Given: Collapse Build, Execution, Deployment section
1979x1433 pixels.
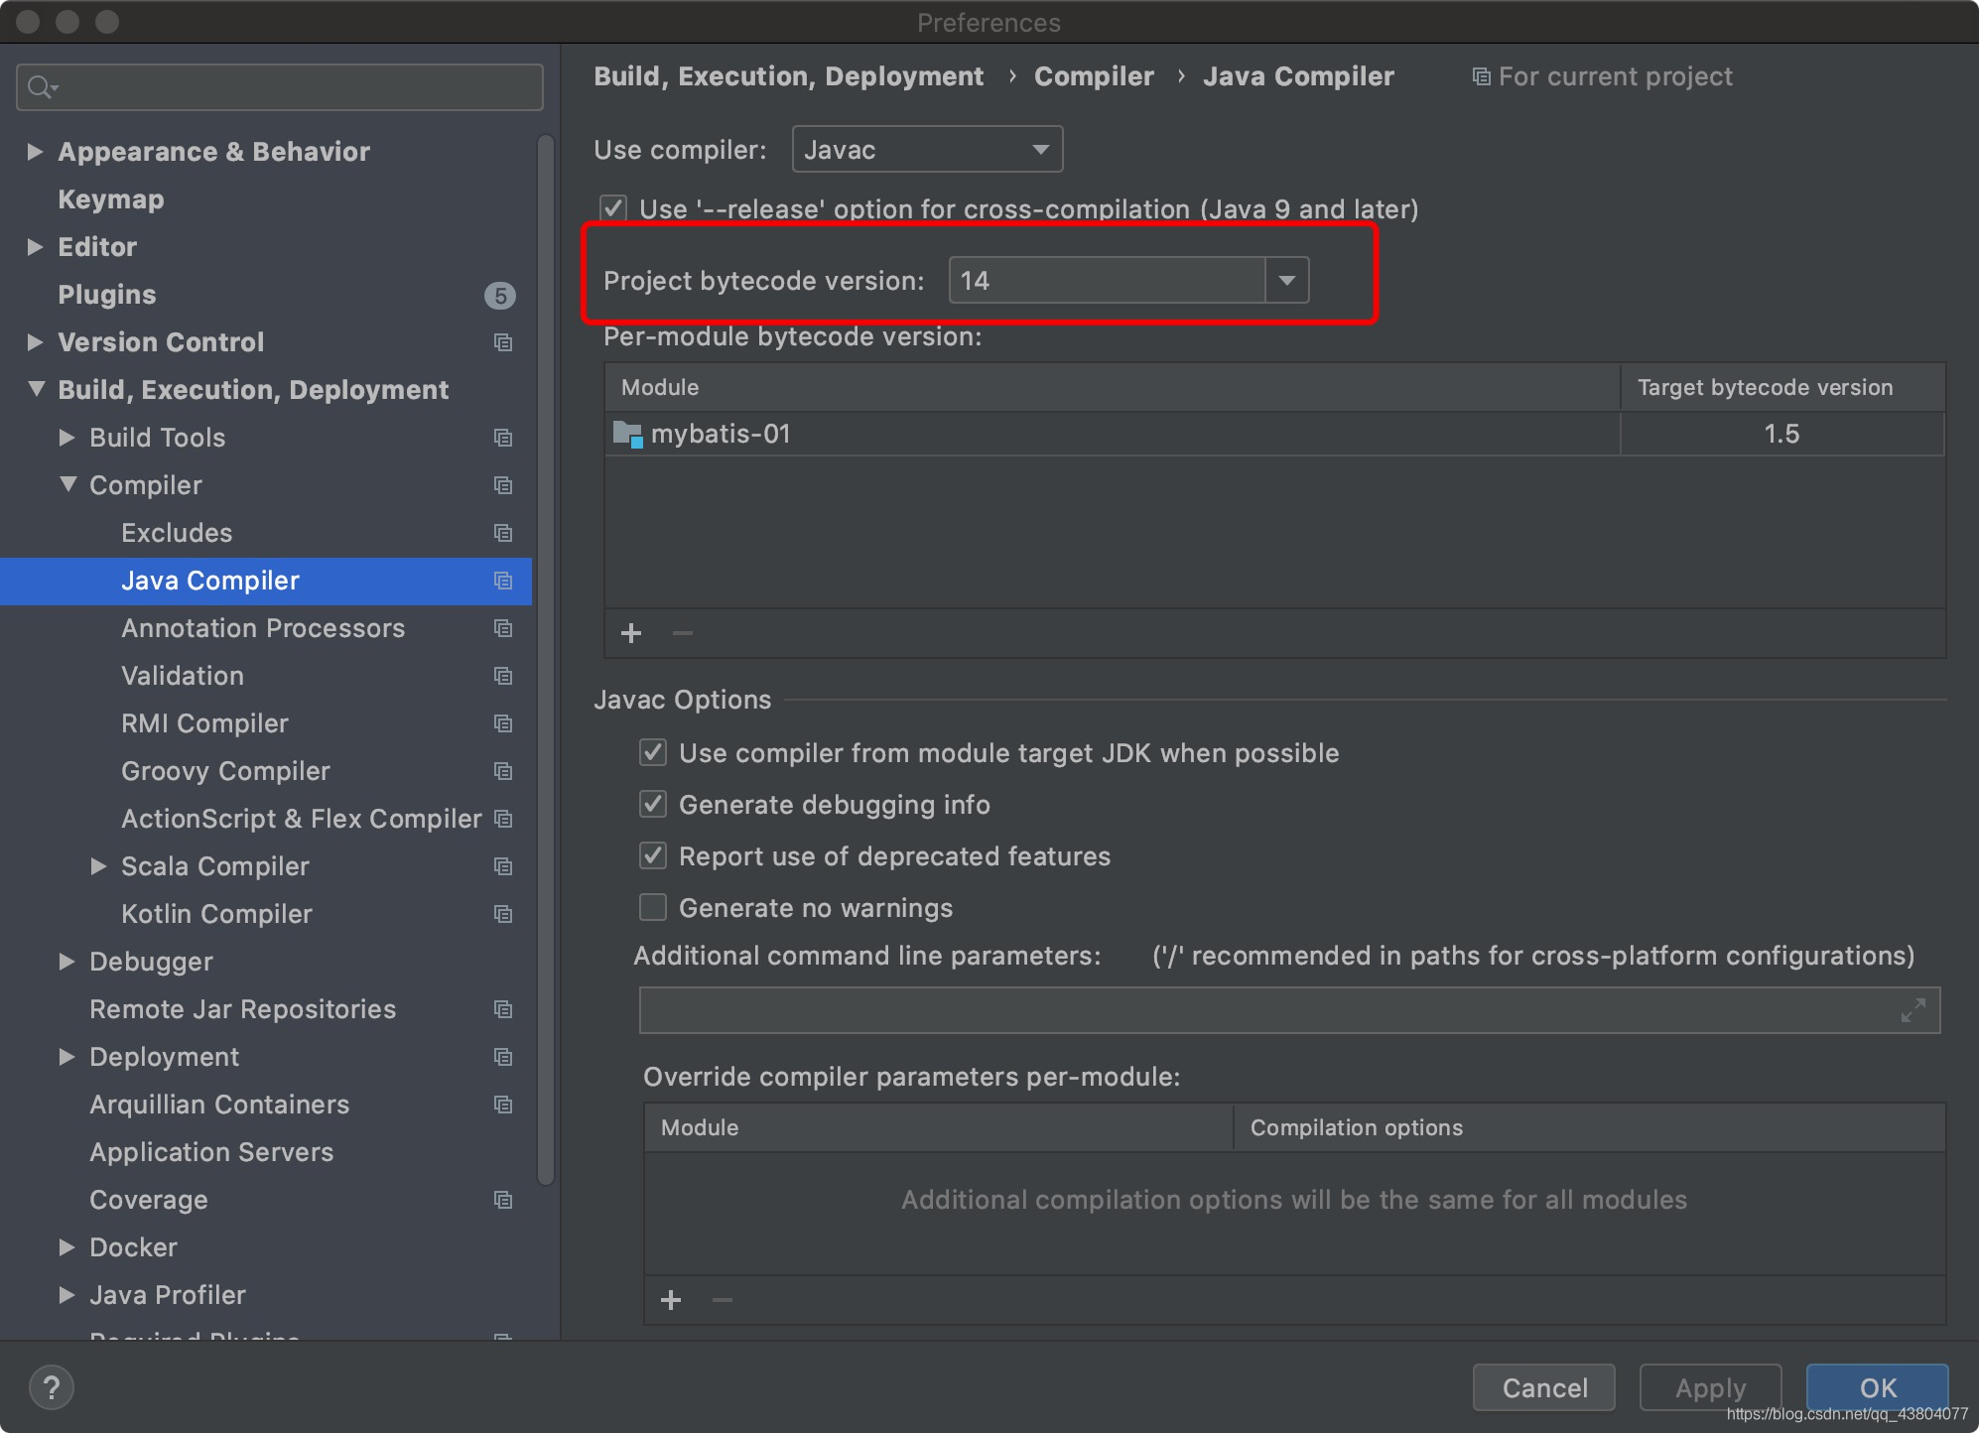Looking at the screenshot, I should coord(36,390).
